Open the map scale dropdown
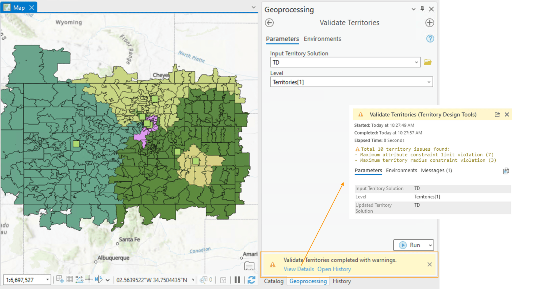Viewport: 535px width, 289px height. [x=47, y=280]
